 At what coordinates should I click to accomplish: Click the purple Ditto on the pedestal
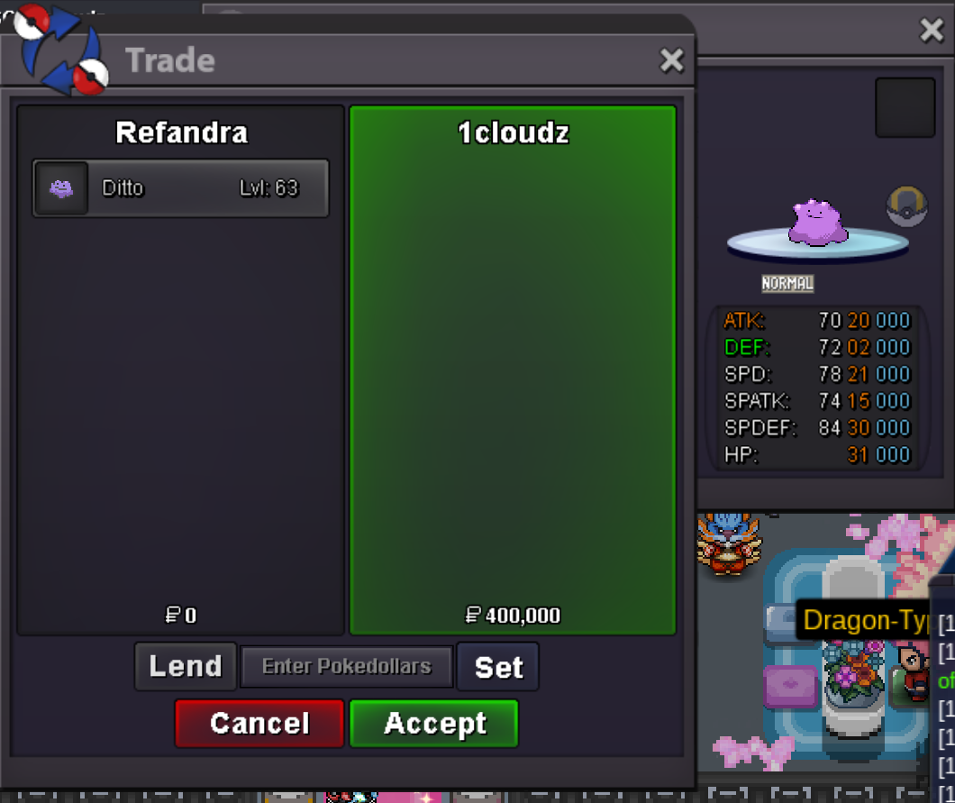(817, 223)
